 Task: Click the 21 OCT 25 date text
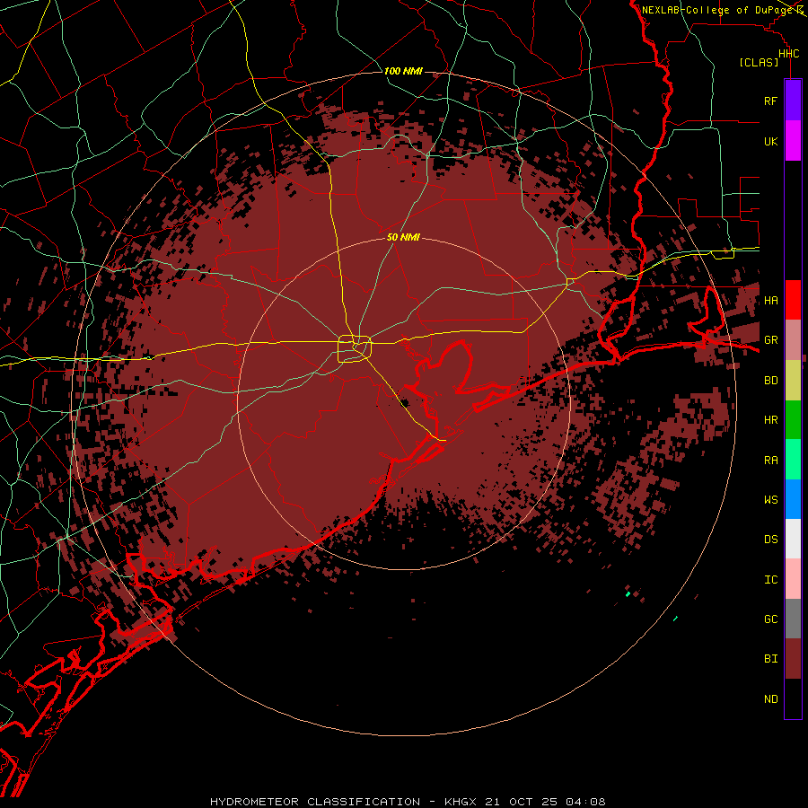pos(522,802)
